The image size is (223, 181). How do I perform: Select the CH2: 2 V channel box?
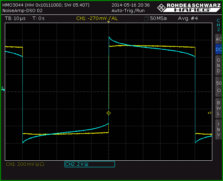click(x=90, y=164)
